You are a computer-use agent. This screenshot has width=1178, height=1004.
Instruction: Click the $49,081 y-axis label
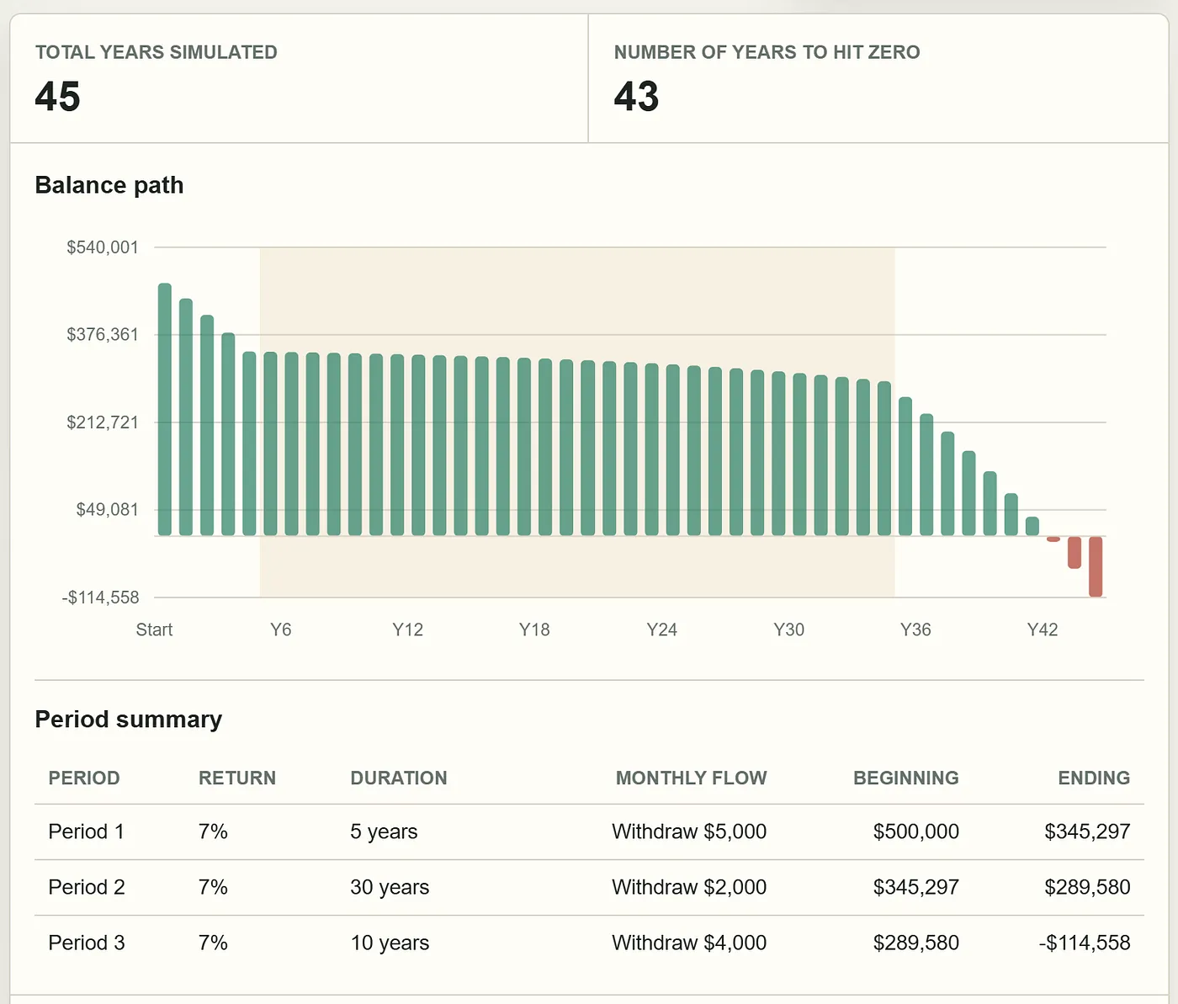pos(107,510)
